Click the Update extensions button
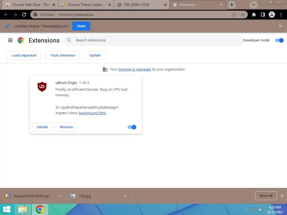 [95, 55]
